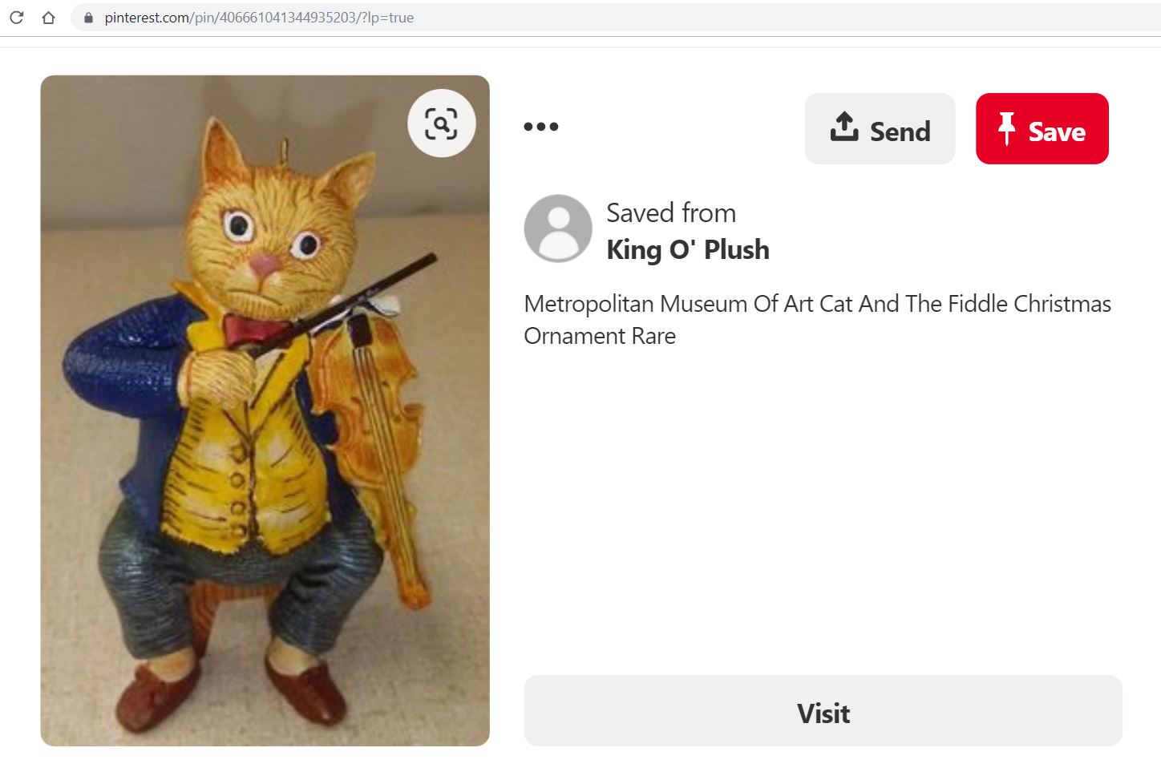Reload the Pinterest pin page
Image resolution: width=1161 pixels, height=776 pixels.
pos(16,17)
